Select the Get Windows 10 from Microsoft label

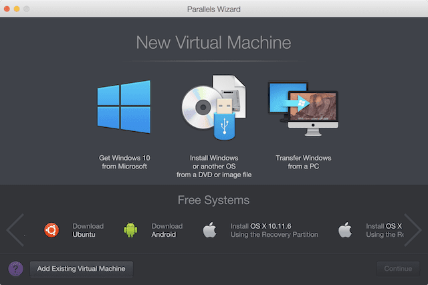tap(124, 162)
